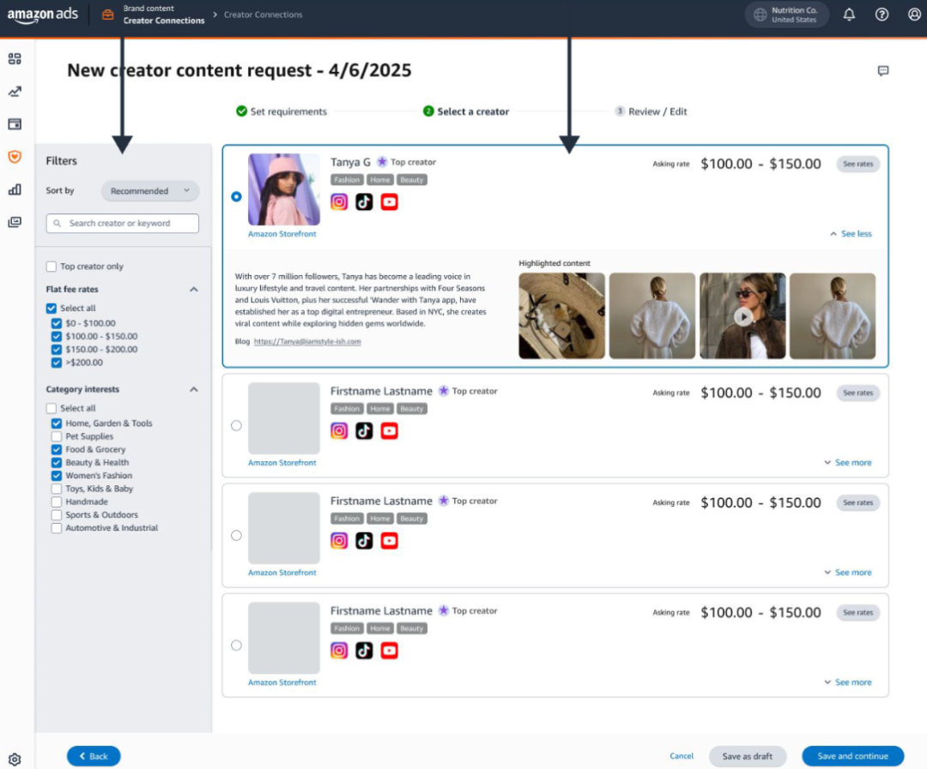
Task: Select the second creator's radio button
Action: (x=237, y=425)
